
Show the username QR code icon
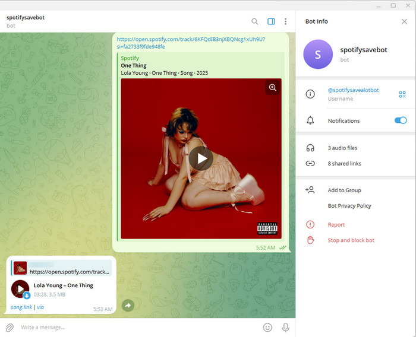click(402, 94)
